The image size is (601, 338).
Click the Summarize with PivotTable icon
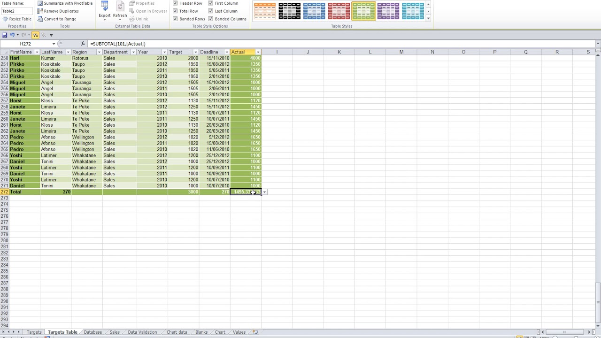click(x=40, y=3)
